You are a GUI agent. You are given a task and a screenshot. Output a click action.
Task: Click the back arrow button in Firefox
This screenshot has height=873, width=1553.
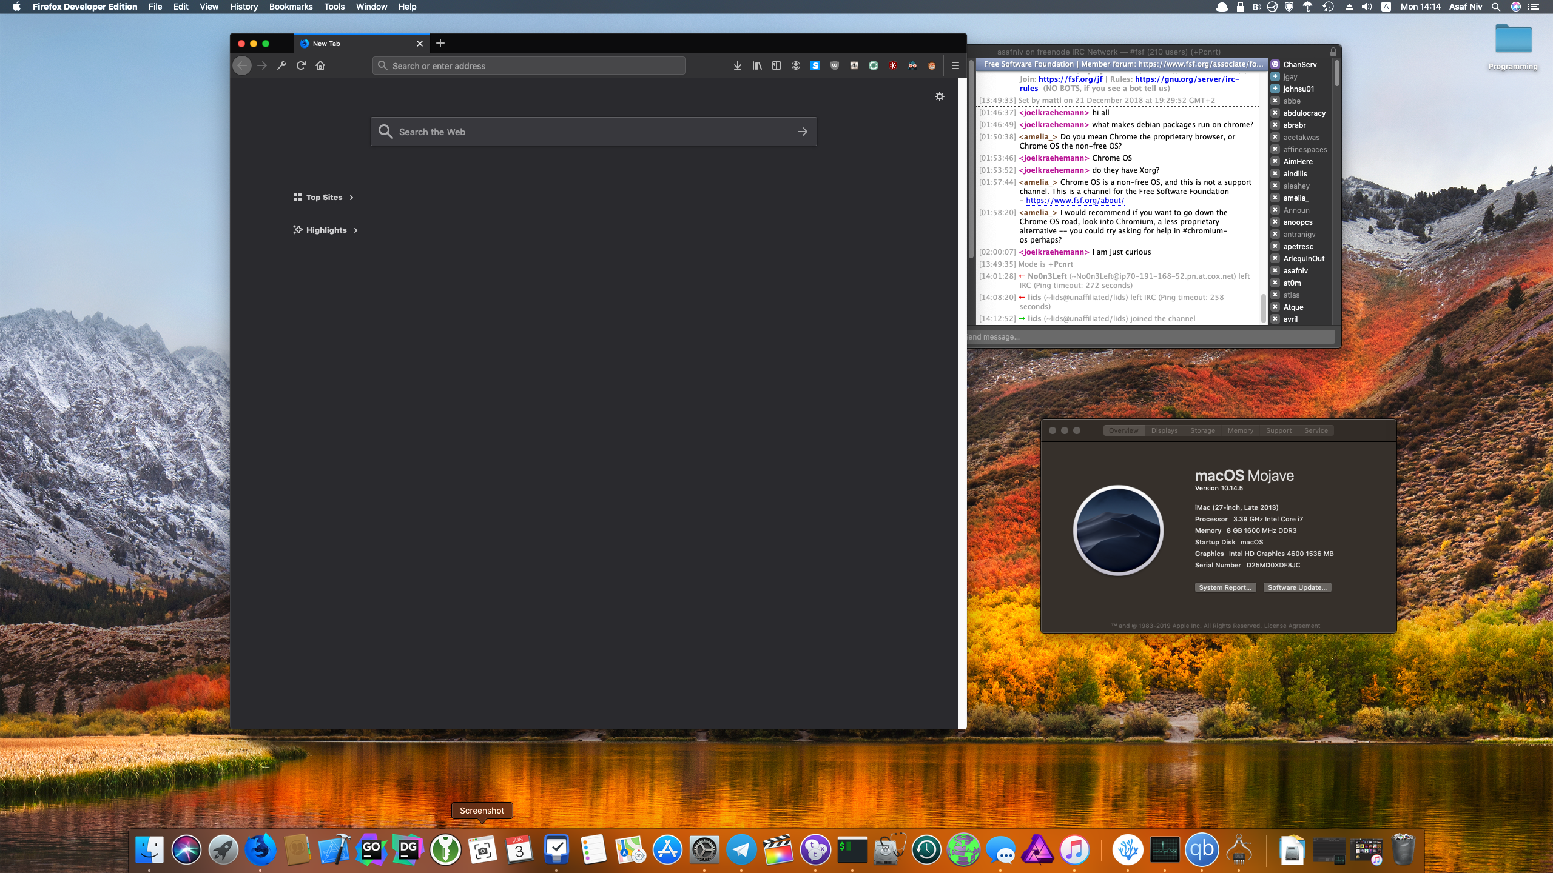pyautogui.click(x=242, y=65)
